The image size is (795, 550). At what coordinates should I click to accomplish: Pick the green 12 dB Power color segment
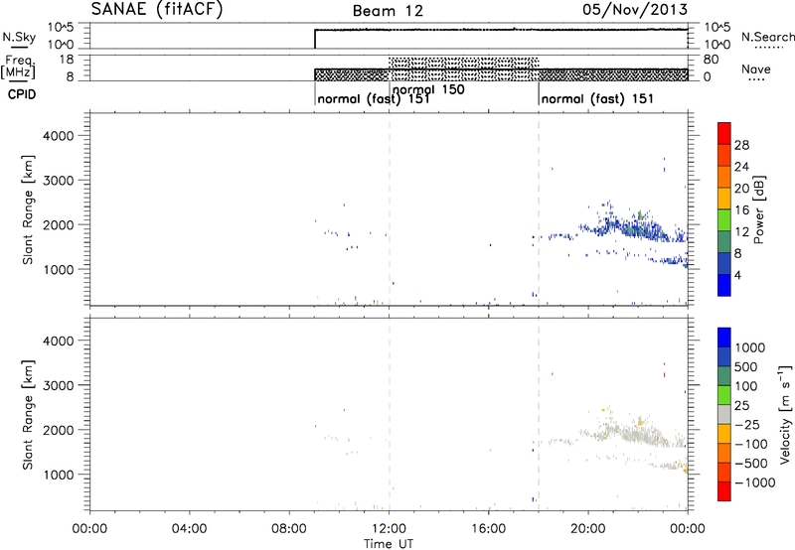(x=724, y=219)
